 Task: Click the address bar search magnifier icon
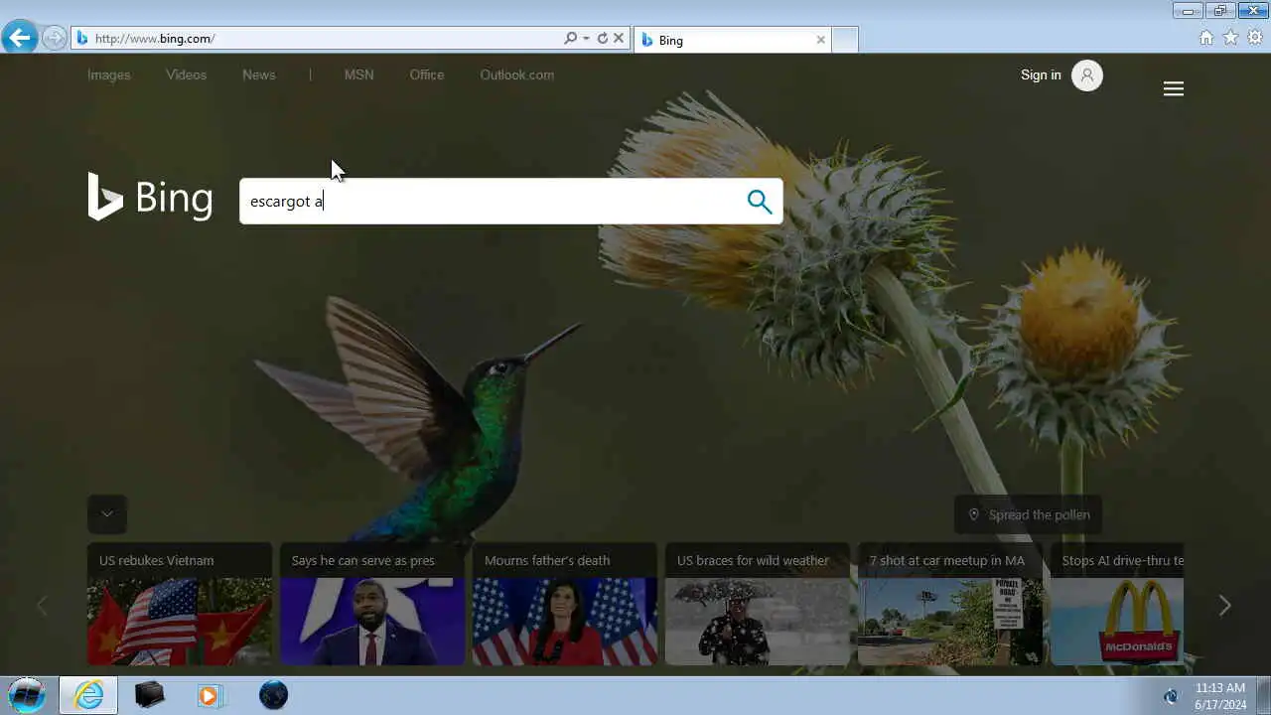(570, 39)
